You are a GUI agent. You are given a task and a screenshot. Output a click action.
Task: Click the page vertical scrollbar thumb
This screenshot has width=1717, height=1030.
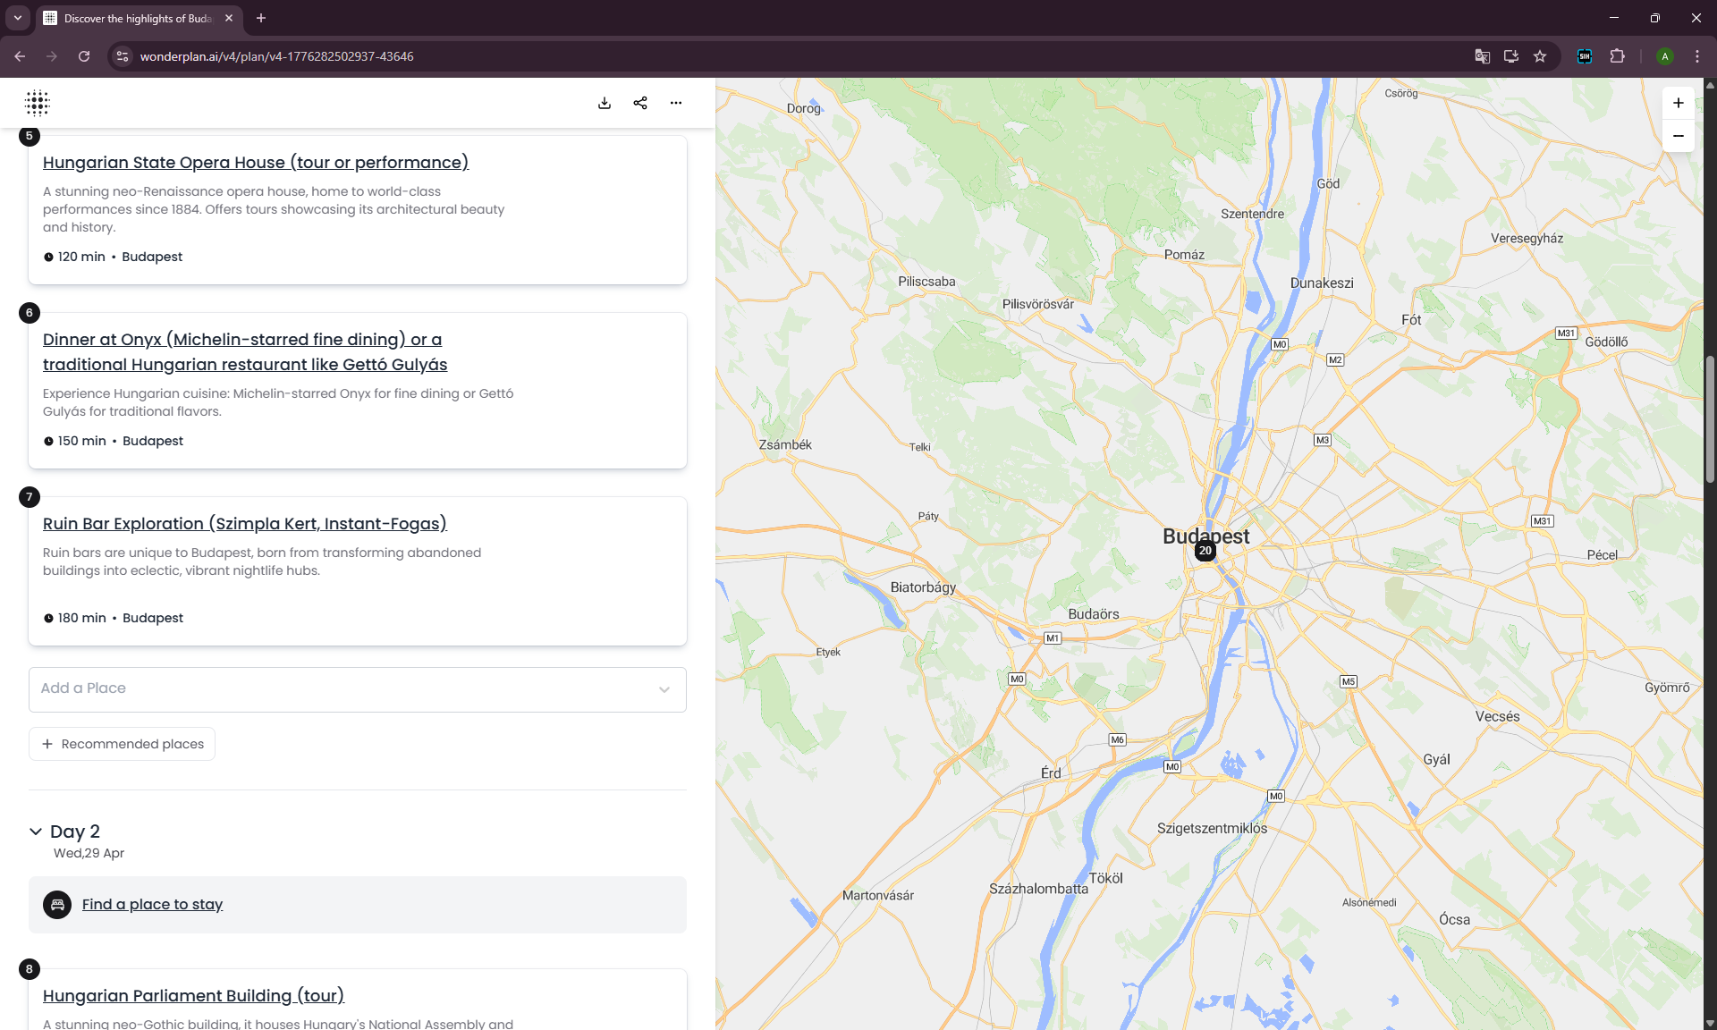1709,420
